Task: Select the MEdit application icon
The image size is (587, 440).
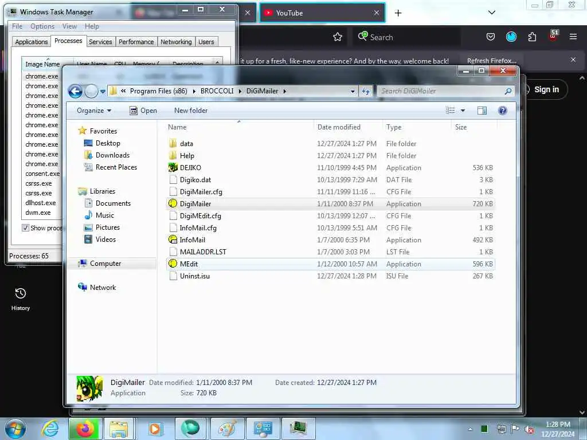Action: pos(173,264)
